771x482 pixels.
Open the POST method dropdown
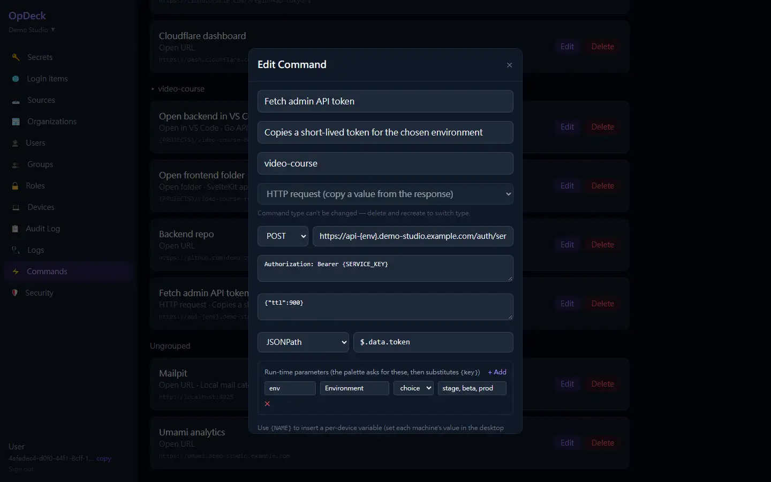point(283,236)
